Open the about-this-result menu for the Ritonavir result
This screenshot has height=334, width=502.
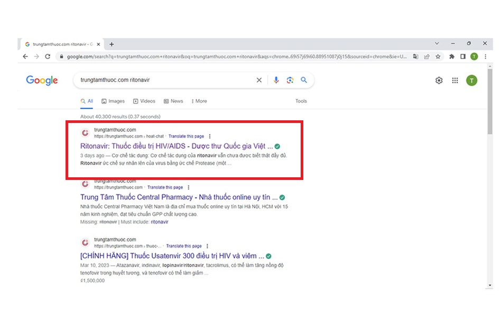point(210,136)
